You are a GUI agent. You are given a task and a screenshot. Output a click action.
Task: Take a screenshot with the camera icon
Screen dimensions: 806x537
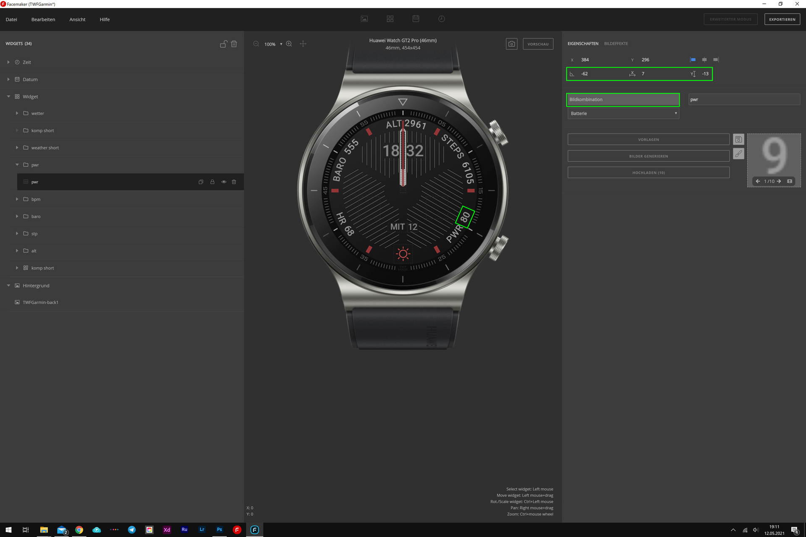pos(512,44)
